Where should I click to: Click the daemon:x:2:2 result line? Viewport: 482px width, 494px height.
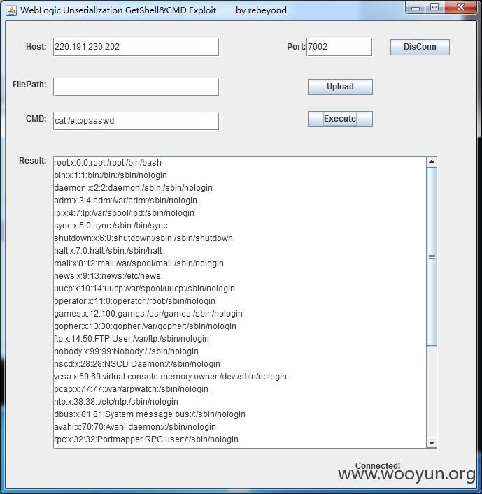tap(133, 188)
